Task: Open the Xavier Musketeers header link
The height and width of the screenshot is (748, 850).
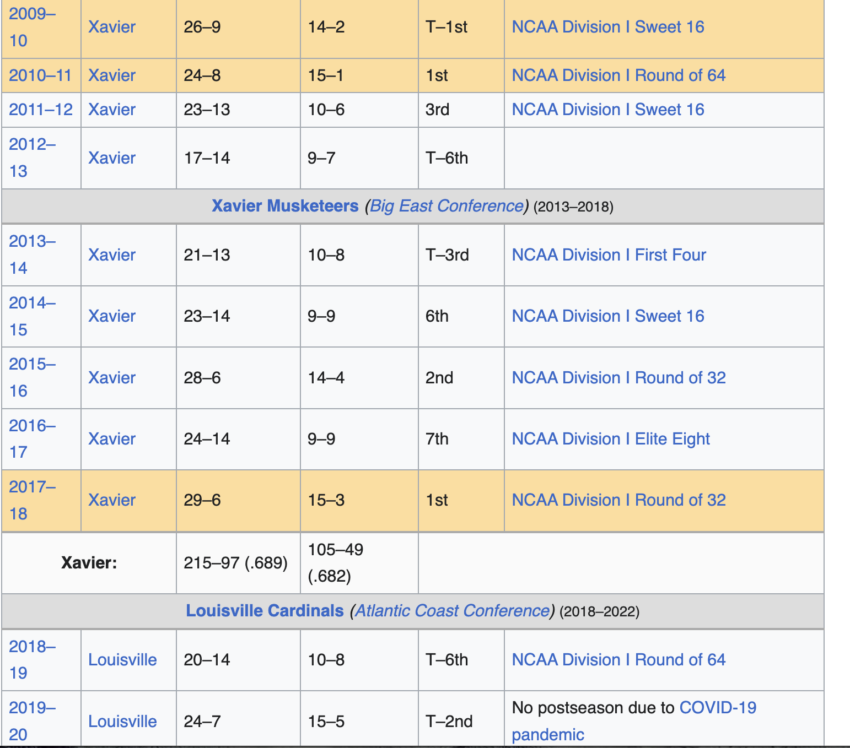Action: click(285, 206)
